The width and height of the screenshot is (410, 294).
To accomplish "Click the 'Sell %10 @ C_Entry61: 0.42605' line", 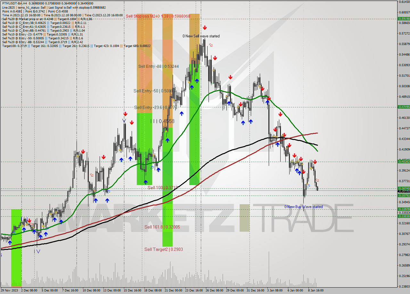I will pyautogui.click(x=43, y=27).
